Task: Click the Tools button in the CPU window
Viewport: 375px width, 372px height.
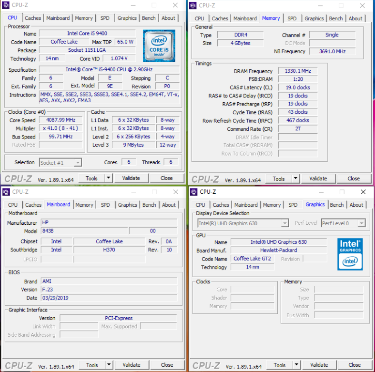Action: click(91, 178)
